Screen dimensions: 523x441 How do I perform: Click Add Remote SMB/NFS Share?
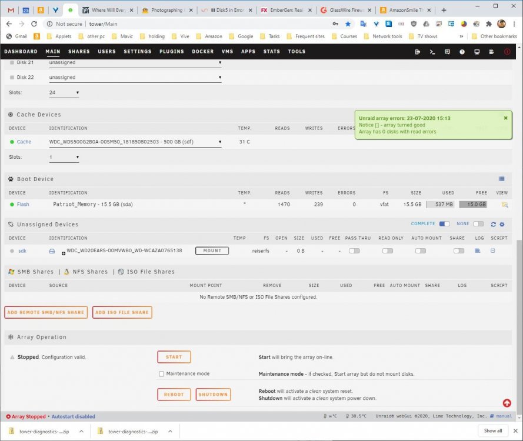pyautogui.click(x=46, y=312)
